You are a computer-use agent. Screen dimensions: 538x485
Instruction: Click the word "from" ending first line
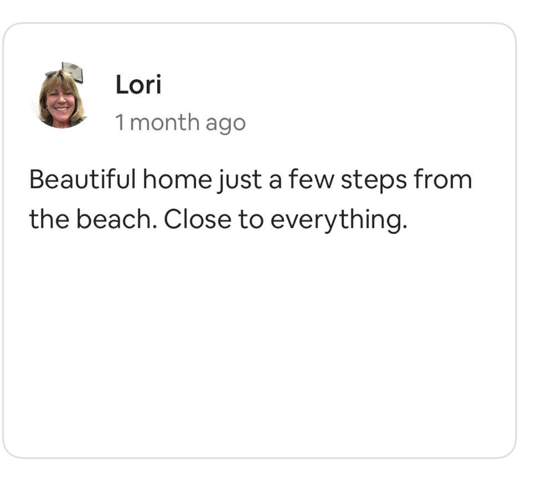443,179
